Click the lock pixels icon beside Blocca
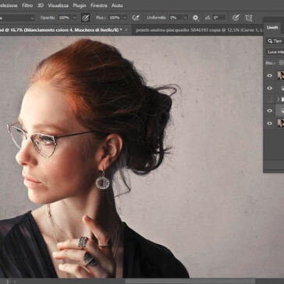The height and width of the screenshot is (284, 284). click(x=281, y=62)
